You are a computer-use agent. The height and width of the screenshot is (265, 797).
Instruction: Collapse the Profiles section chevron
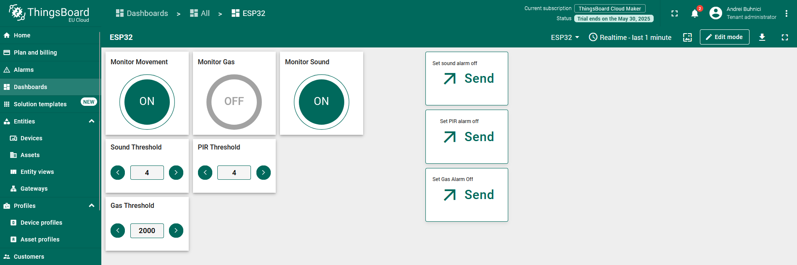coord(92,206)
